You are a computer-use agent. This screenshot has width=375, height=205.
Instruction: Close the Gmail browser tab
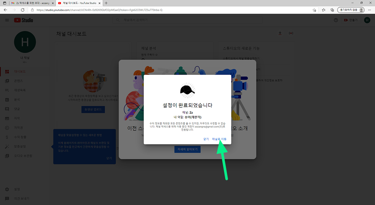pos(53,3)
